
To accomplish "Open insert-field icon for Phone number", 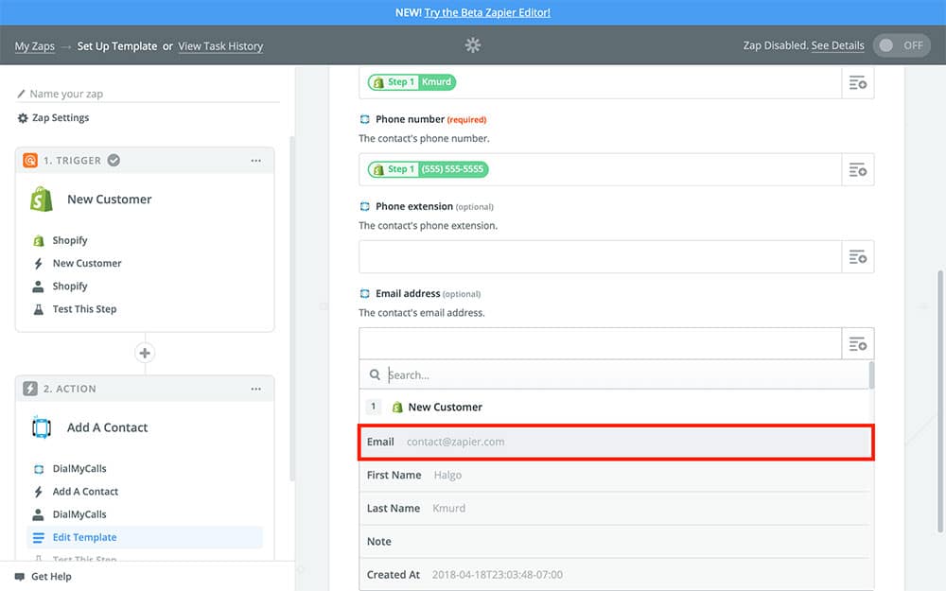I will tap(857, 170).
